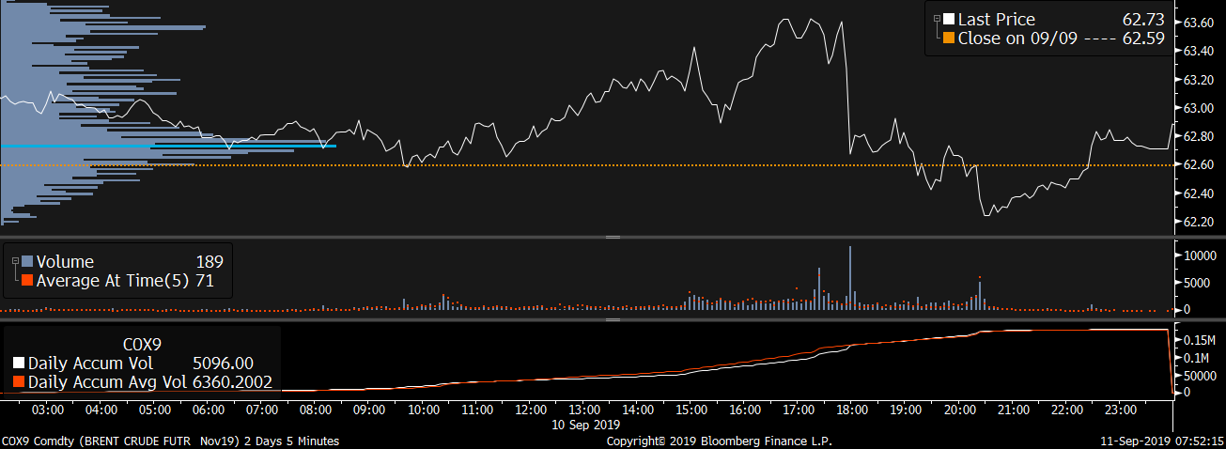Click the orange Close on 09/09 swatch

point(949,39)
